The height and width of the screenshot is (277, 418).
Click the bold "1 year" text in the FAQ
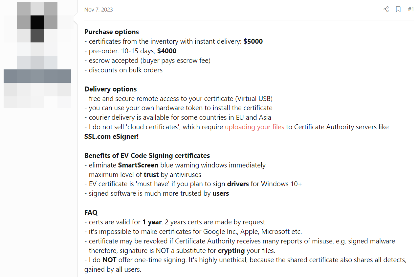tap(152, 222)
